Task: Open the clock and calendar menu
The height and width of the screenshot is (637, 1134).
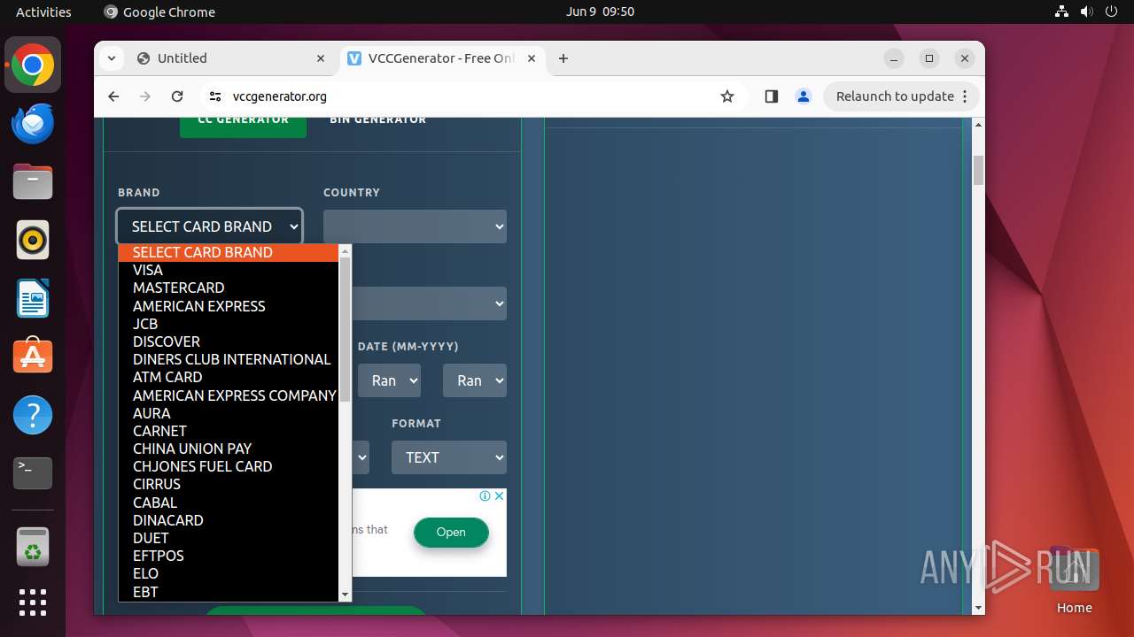Action: [x=600, y=12]
